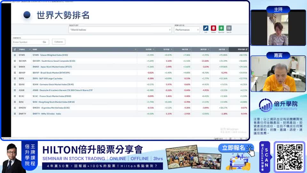This screenshot has width=307, height=173.
Task: Click the menu handle icon on the $MERV row
Action: pos(15,108)
